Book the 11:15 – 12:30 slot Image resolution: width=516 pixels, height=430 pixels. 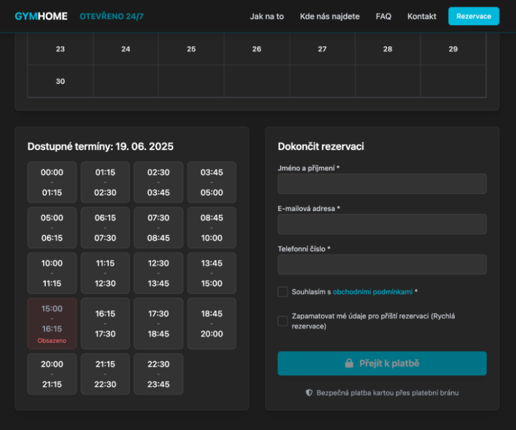point(105,273)
